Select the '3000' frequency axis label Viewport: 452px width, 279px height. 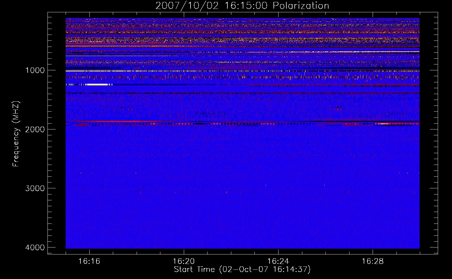click(x=35, y=188)
